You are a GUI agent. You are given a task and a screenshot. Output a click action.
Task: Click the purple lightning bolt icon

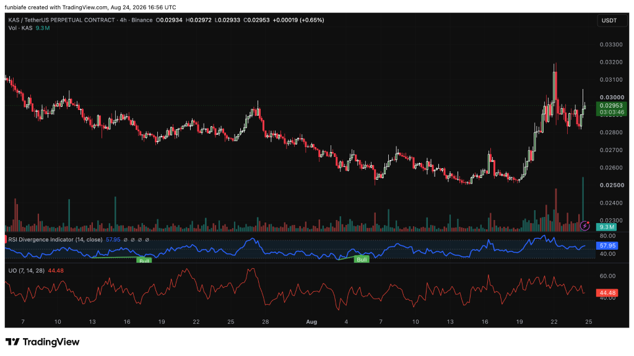(x=584, y=226)
